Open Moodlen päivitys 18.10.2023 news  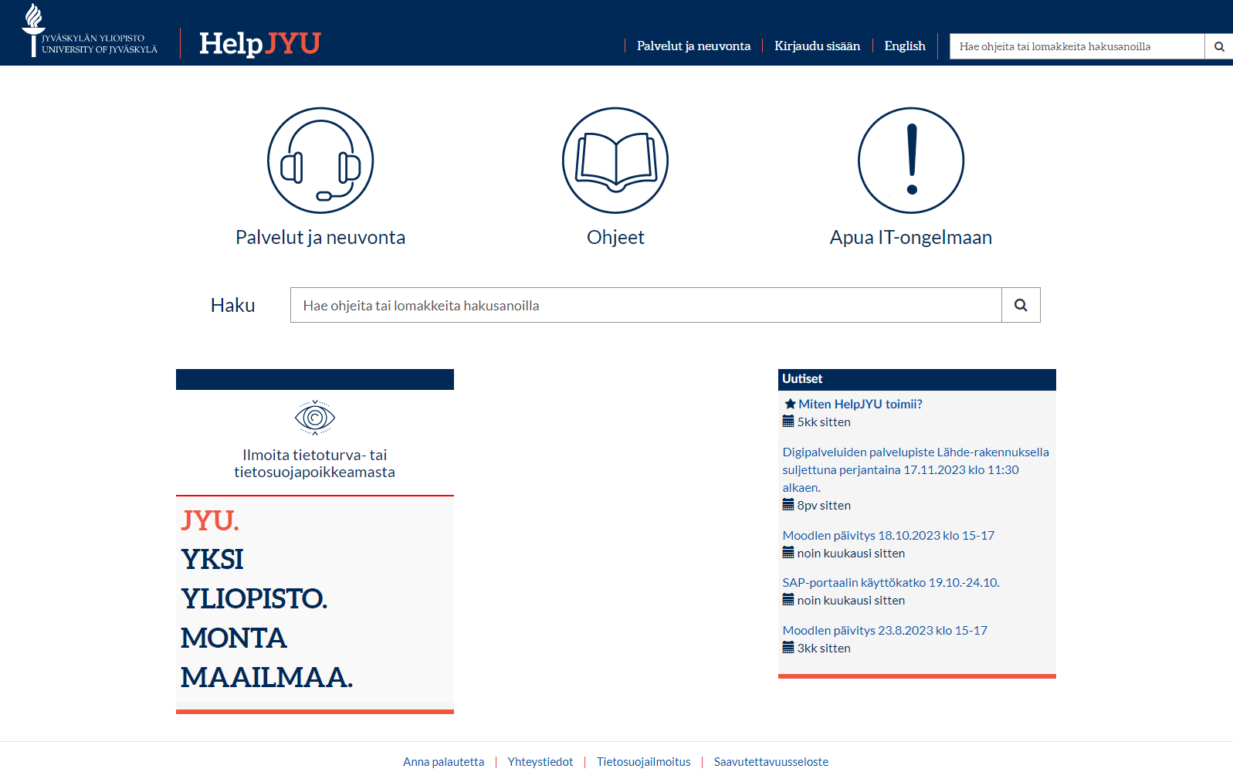[x=889, y=535]
